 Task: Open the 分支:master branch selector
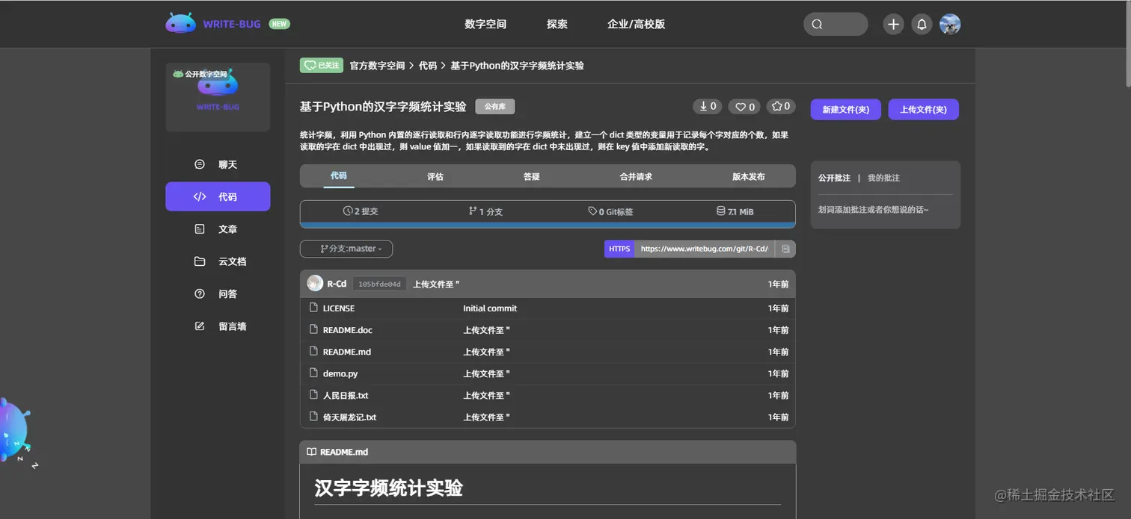(346, 249)
